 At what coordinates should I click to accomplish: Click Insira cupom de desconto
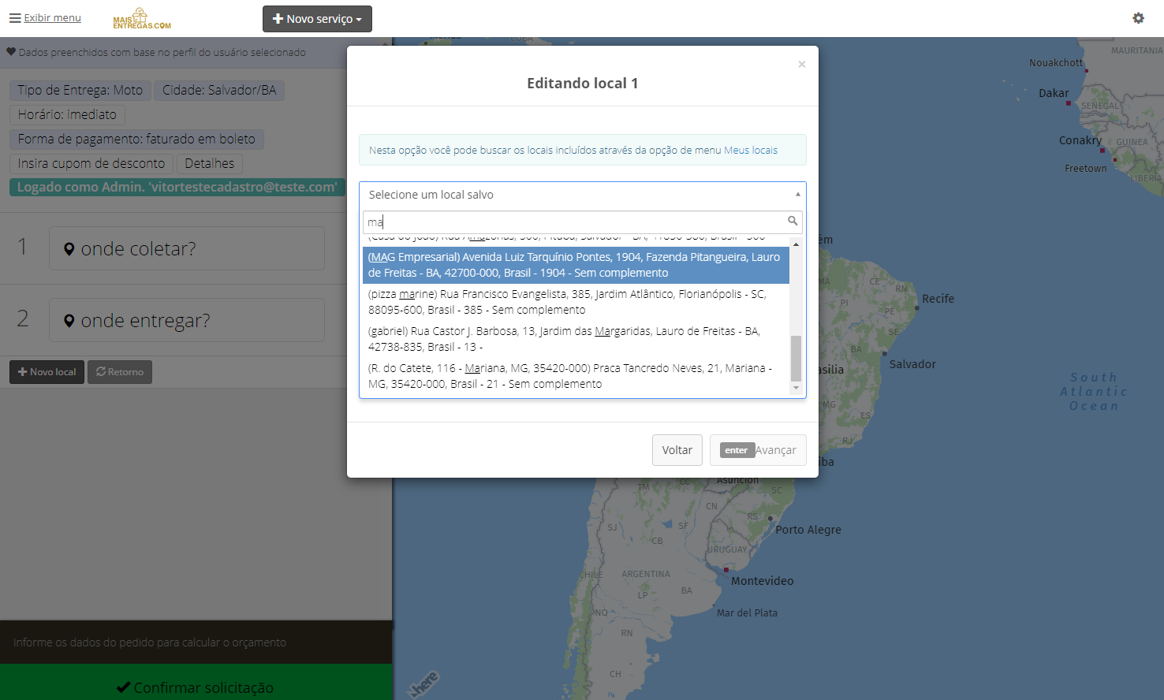tap(91, 164)
